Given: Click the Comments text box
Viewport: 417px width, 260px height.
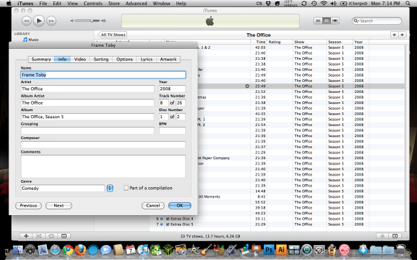Looking at the screenshot, I should pyautogui.click(x=103, y=166).
